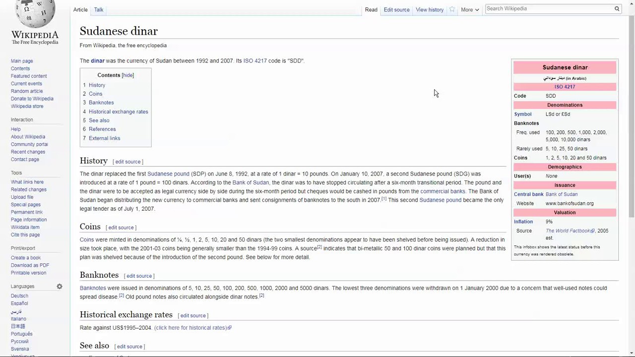Switch to the Article tab
The height and width of the screenshot is (357, 635).
pos(80,9)
